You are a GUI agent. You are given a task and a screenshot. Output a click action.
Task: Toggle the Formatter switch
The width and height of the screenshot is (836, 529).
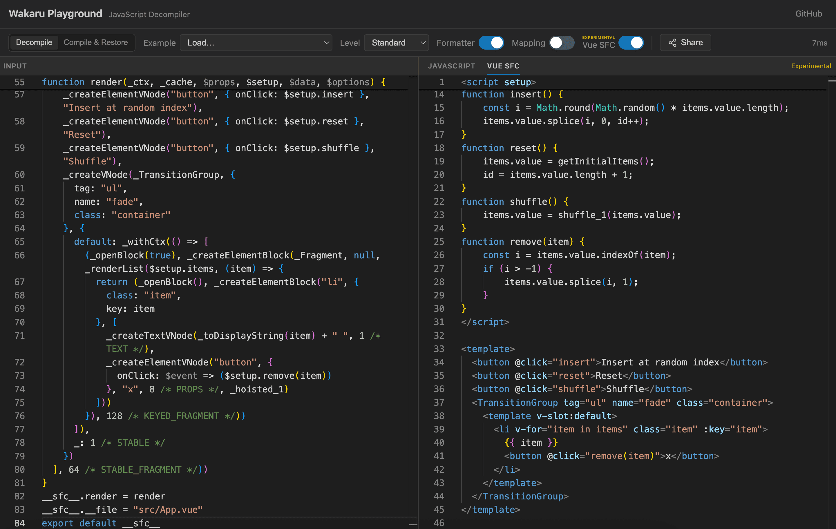[x=491, y=43]
